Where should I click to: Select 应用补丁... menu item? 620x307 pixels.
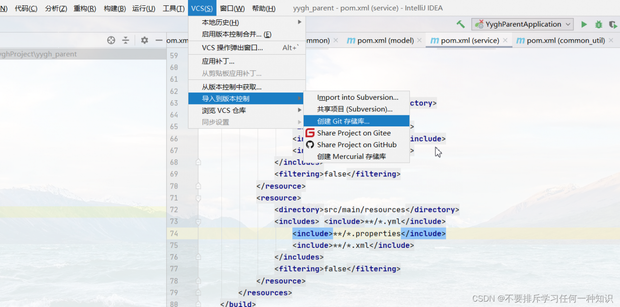click(x=247, y=61)
